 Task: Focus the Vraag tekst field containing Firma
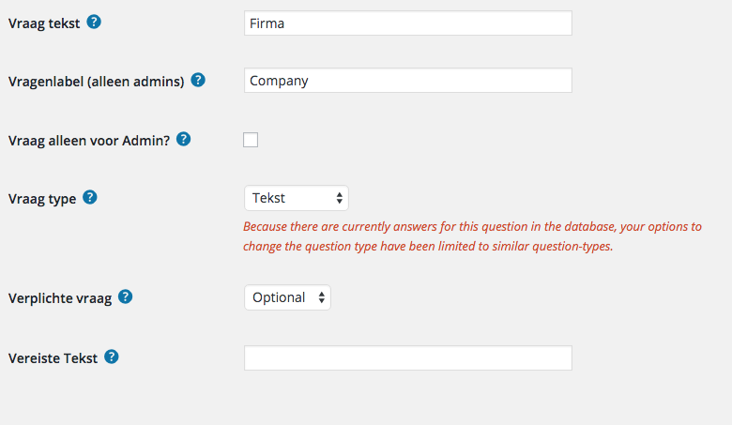pyautogui.click(x=407, y=23)
